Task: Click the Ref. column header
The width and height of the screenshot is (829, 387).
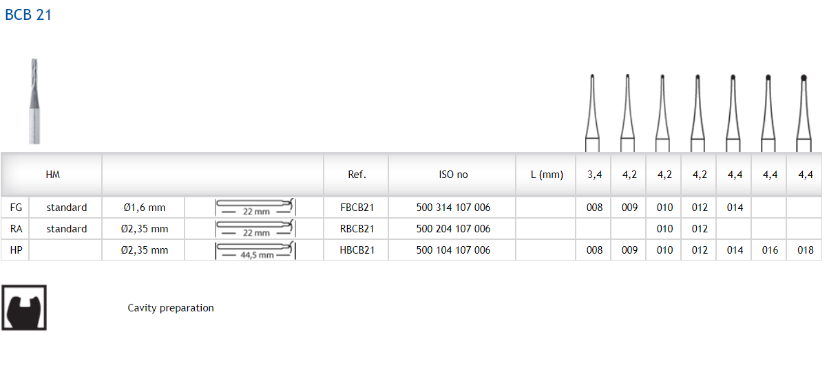Action: coord(357,175)
